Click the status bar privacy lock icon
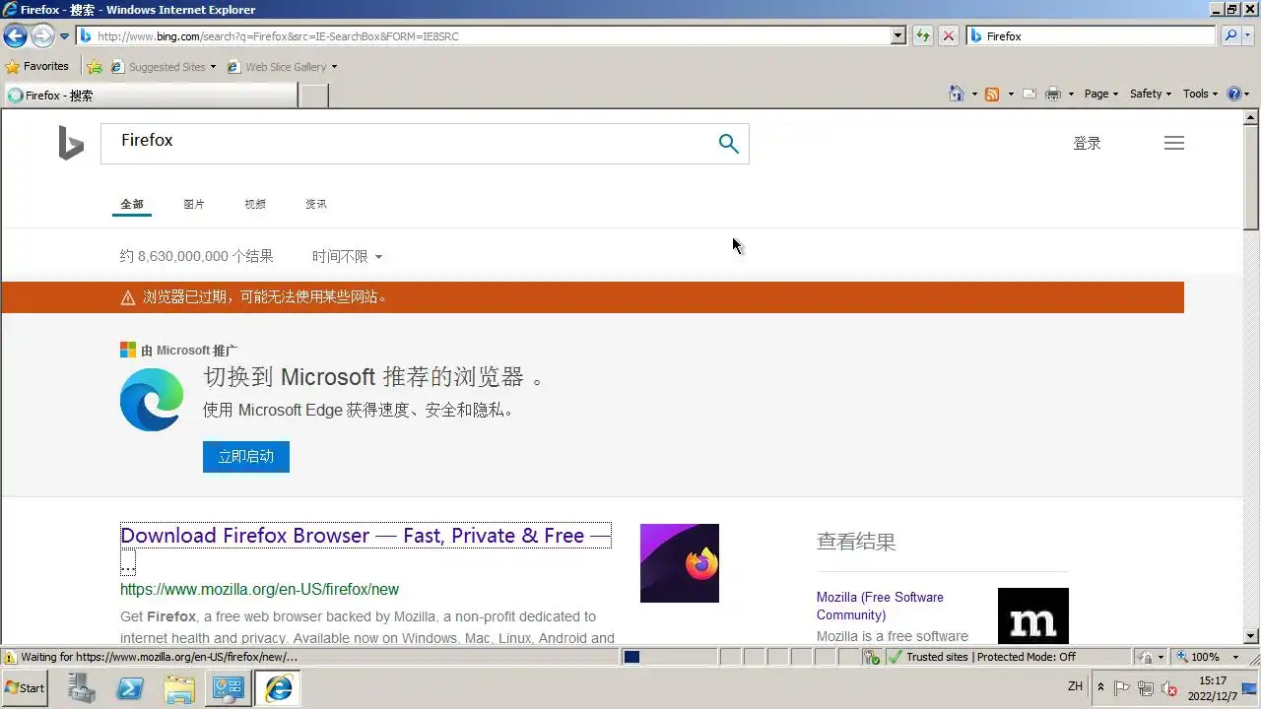 click(x=1145, y=657)
